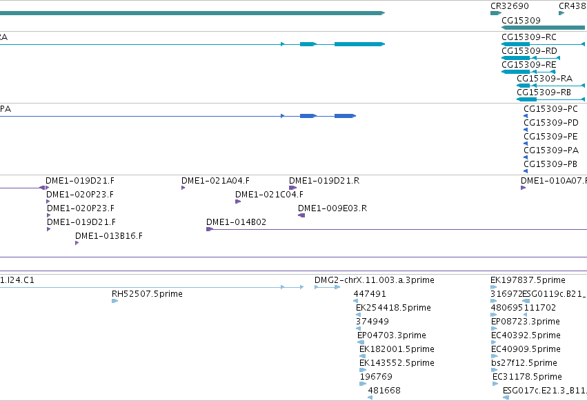This screenshot has height=401, width=587.
Task: Select the CR32690 gene feature arrow
Action: [x=496, y=13]
